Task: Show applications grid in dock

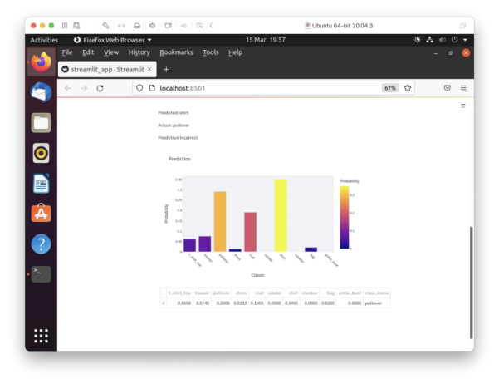Action: 41,336
